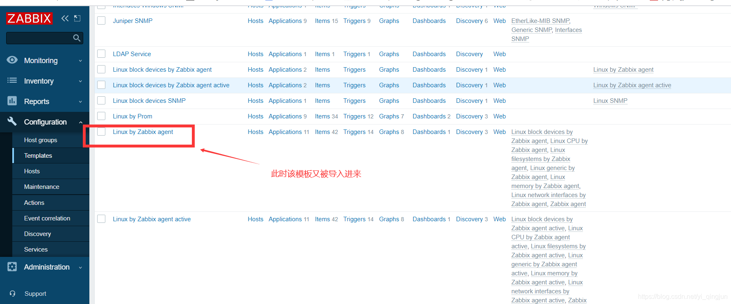Open the Juniper SNMP template
The width and height of the screenshot is (731, 304).
(132, 21)
